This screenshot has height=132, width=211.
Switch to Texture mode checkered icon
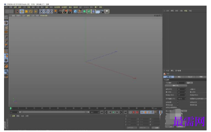(6, 28)
